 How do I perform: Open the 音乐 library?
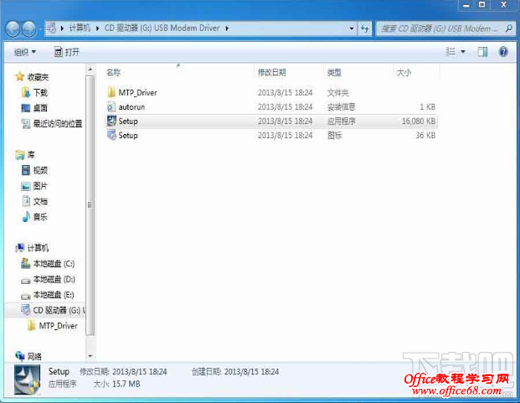(x=35, y=217)
